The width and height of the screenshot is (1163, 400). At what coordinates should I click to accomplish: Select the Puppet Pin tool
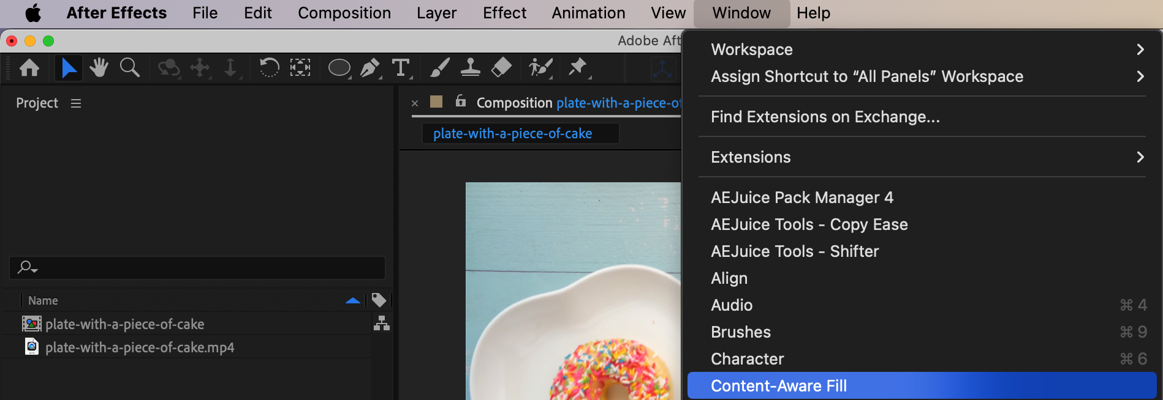(578, 67)
